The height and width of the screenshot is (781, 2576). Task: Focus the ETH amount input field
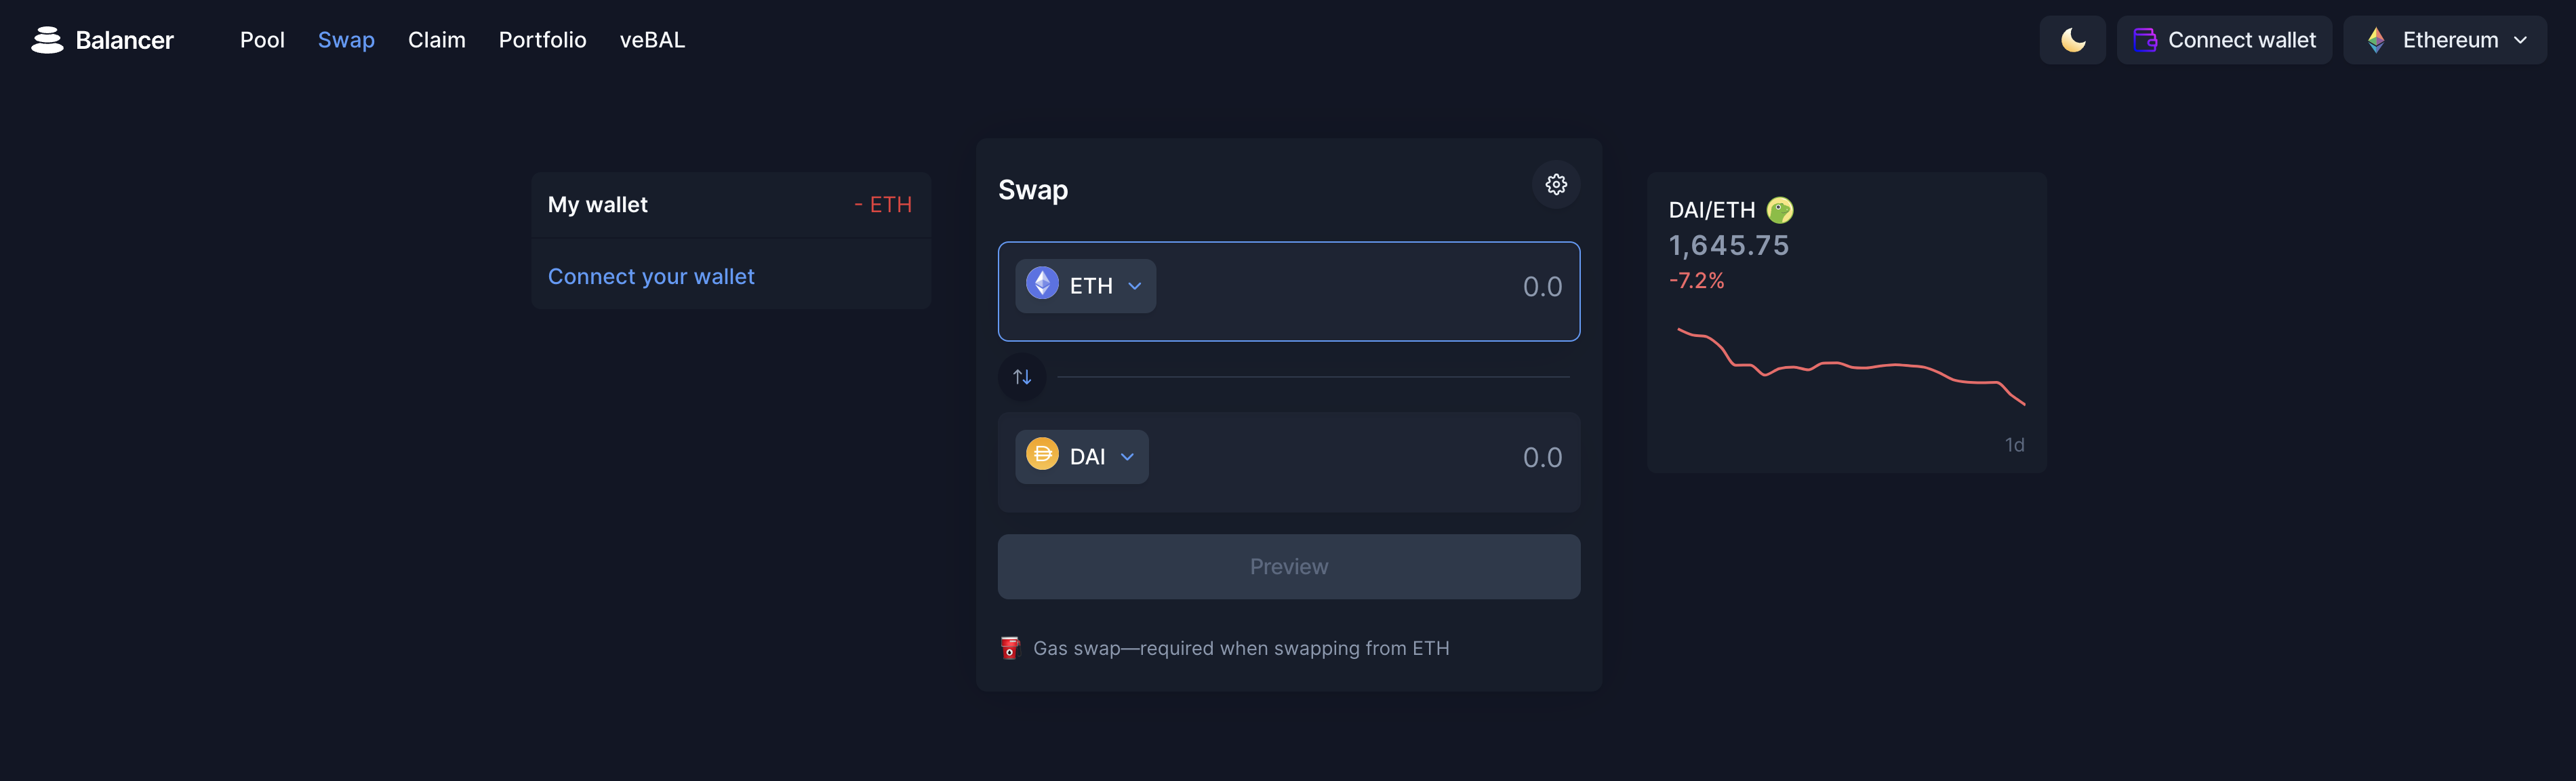[1370, 287]
